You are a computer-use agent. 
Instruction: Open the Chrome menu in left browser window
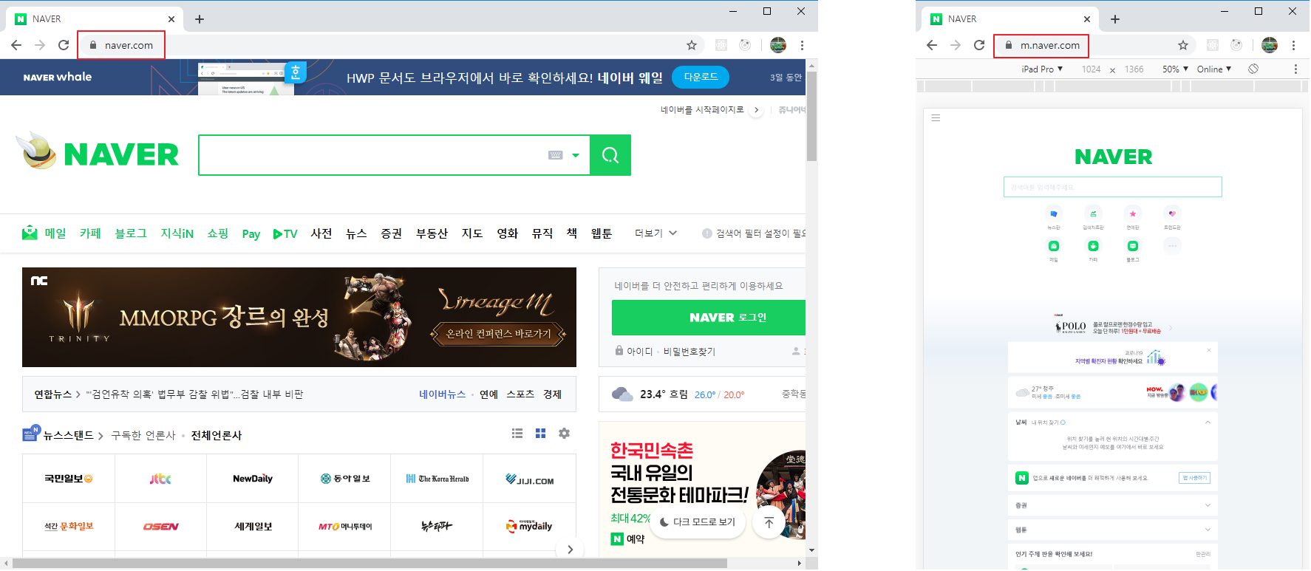(802, 45)
